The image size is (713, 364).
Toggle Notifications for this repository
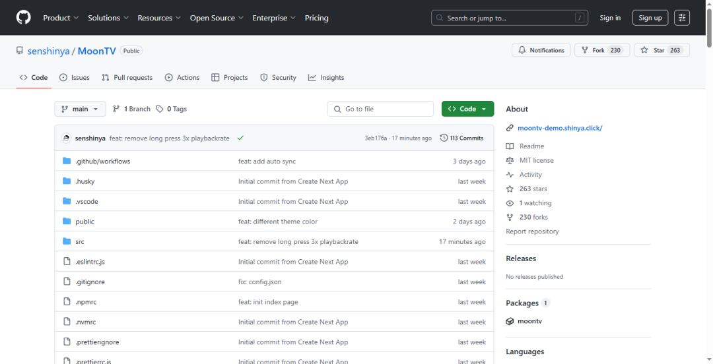pyautogui.click(x=541, y=50)
